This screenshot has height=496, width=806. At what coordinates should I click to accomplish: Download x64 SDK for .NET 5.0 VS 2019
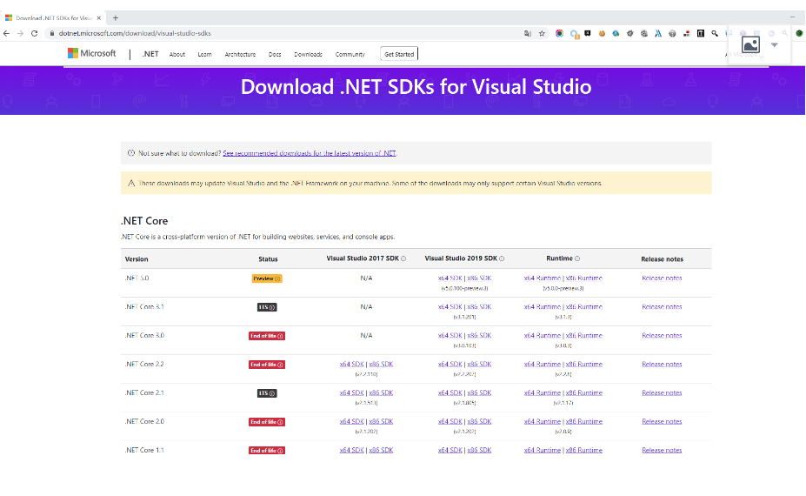450,278
